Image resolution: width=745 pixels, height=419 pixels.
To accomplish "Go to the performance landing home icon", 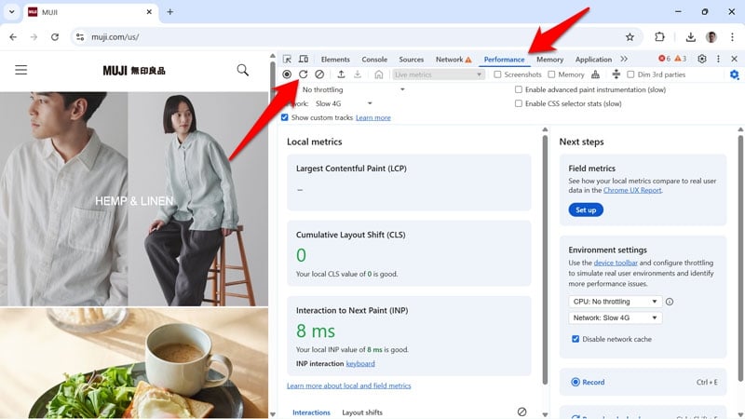I will (379, 74).
